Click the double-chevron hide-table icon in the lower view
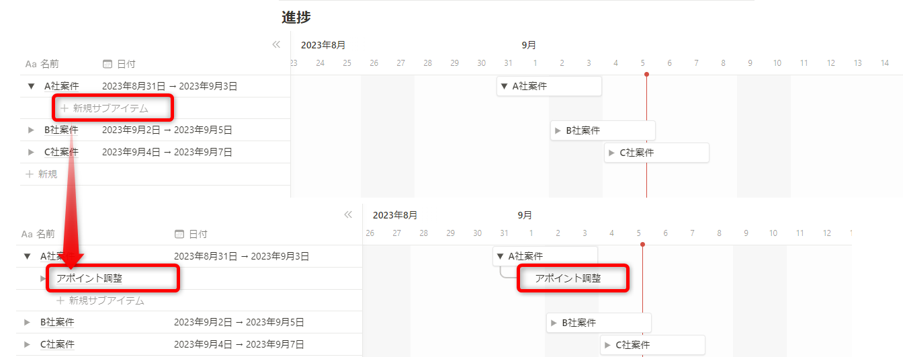Screen dimensions: 903x357 348,214
